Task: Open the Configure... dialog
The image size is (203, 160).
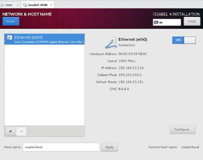Action: (183, 129)
